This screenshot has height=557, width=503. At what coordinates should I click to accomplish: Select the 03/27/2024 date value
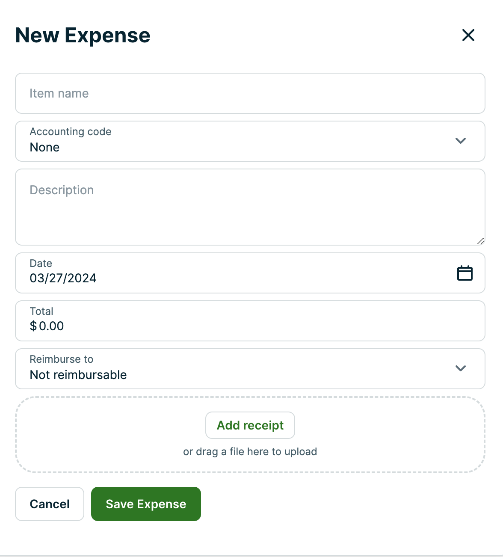(x=63, y=278)
